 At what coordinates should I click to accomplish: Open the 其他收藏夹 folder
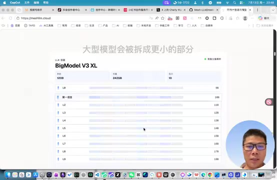point(265,25)
